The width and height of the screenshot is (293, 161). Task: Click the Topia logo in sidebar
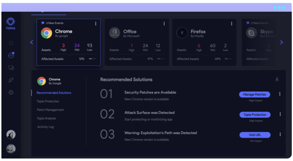(11, 23)
